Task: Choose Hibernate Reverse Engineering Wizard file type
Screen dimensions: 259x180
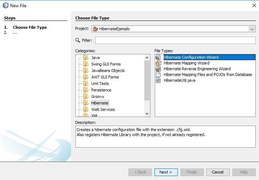Action: pos(197,69)
